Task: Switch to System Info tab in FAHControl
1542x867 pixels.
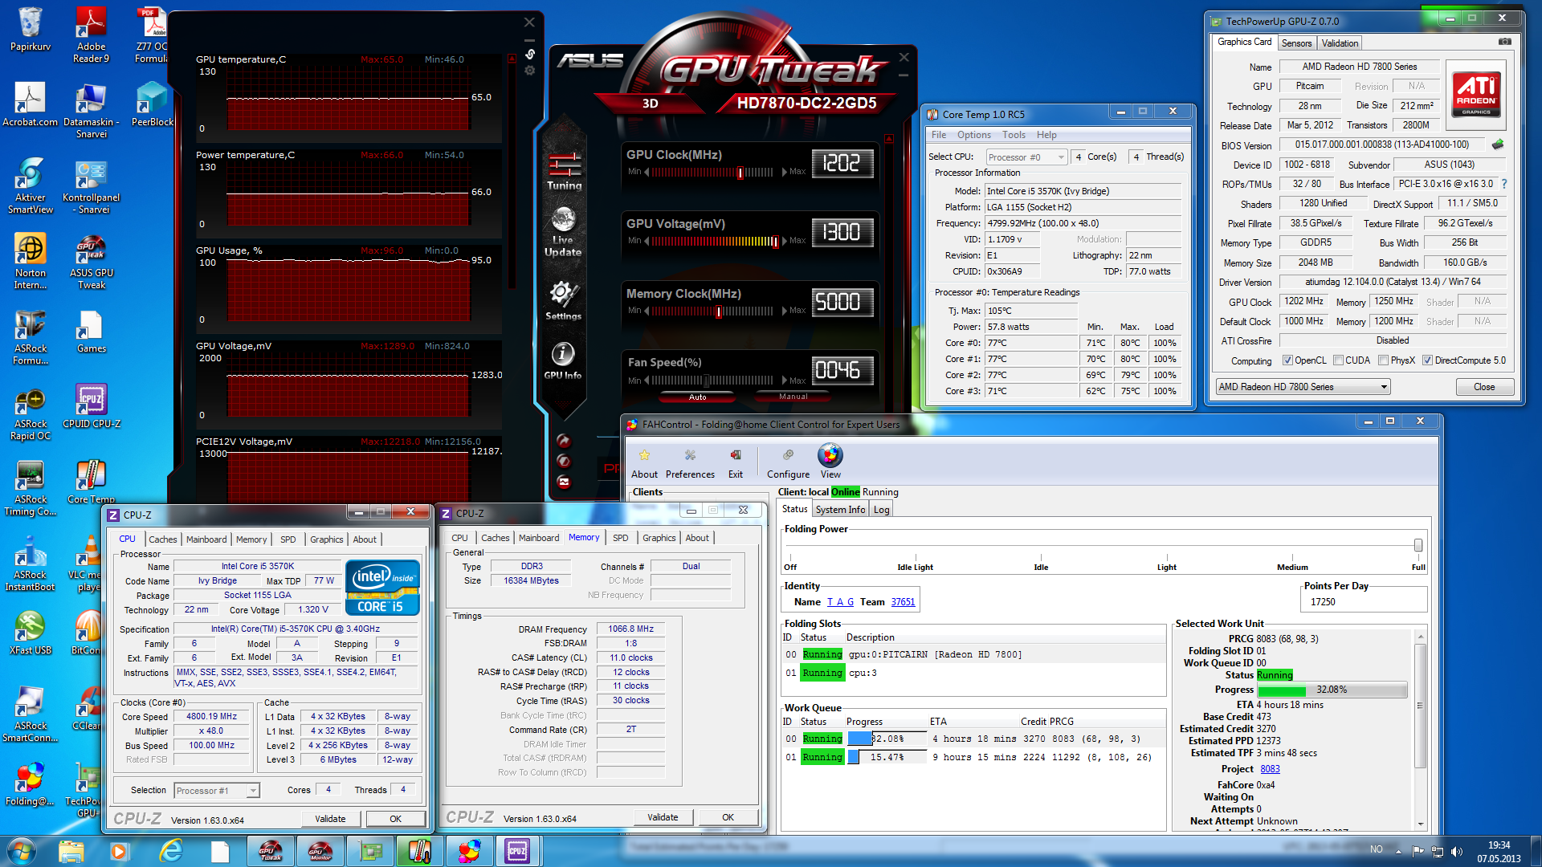Action: tap(840, 510)
